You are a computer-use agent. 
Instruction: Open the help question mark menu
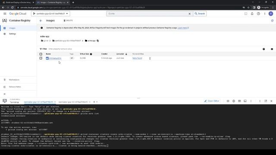pyautogui.click(x=258, y=13)
